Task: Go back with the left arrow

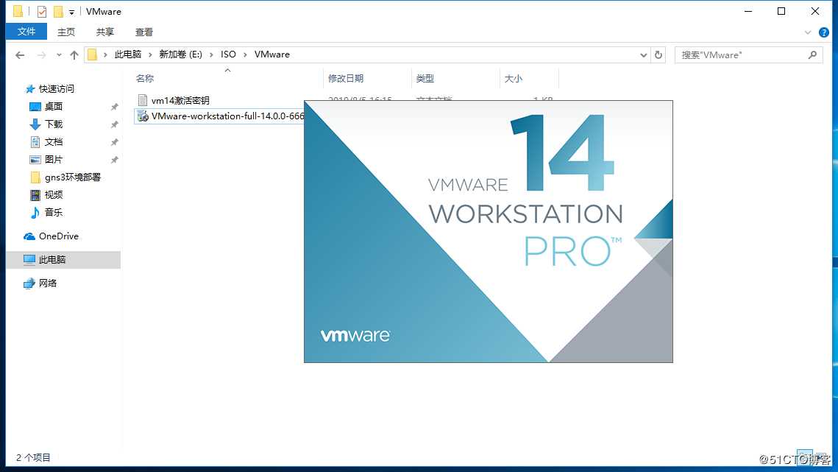Action: (21, 54)
